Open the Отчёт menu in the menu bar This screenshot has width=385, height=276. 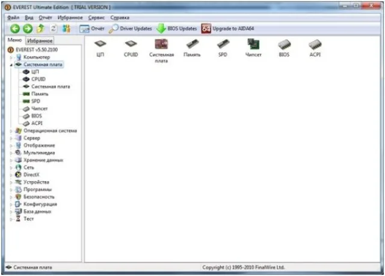tap(46, 17)
